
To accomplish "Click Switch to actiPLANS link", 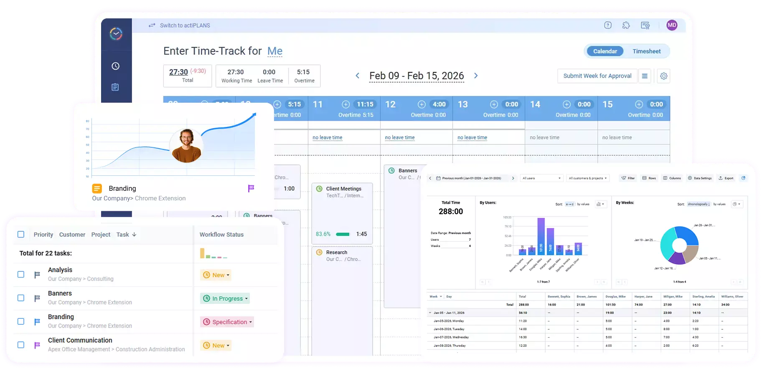I will [x=185, y=25].
